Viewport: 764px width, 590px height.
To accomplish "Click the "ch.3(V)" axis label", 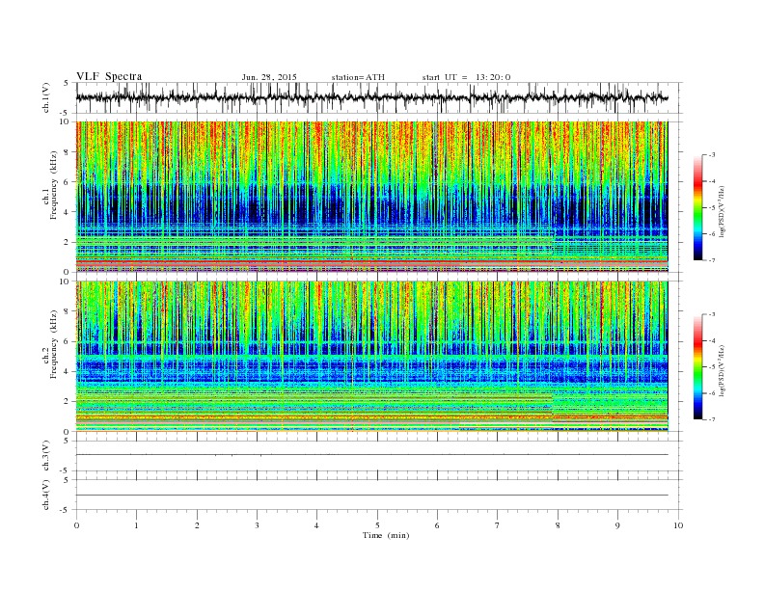I will tap(45, 456).
